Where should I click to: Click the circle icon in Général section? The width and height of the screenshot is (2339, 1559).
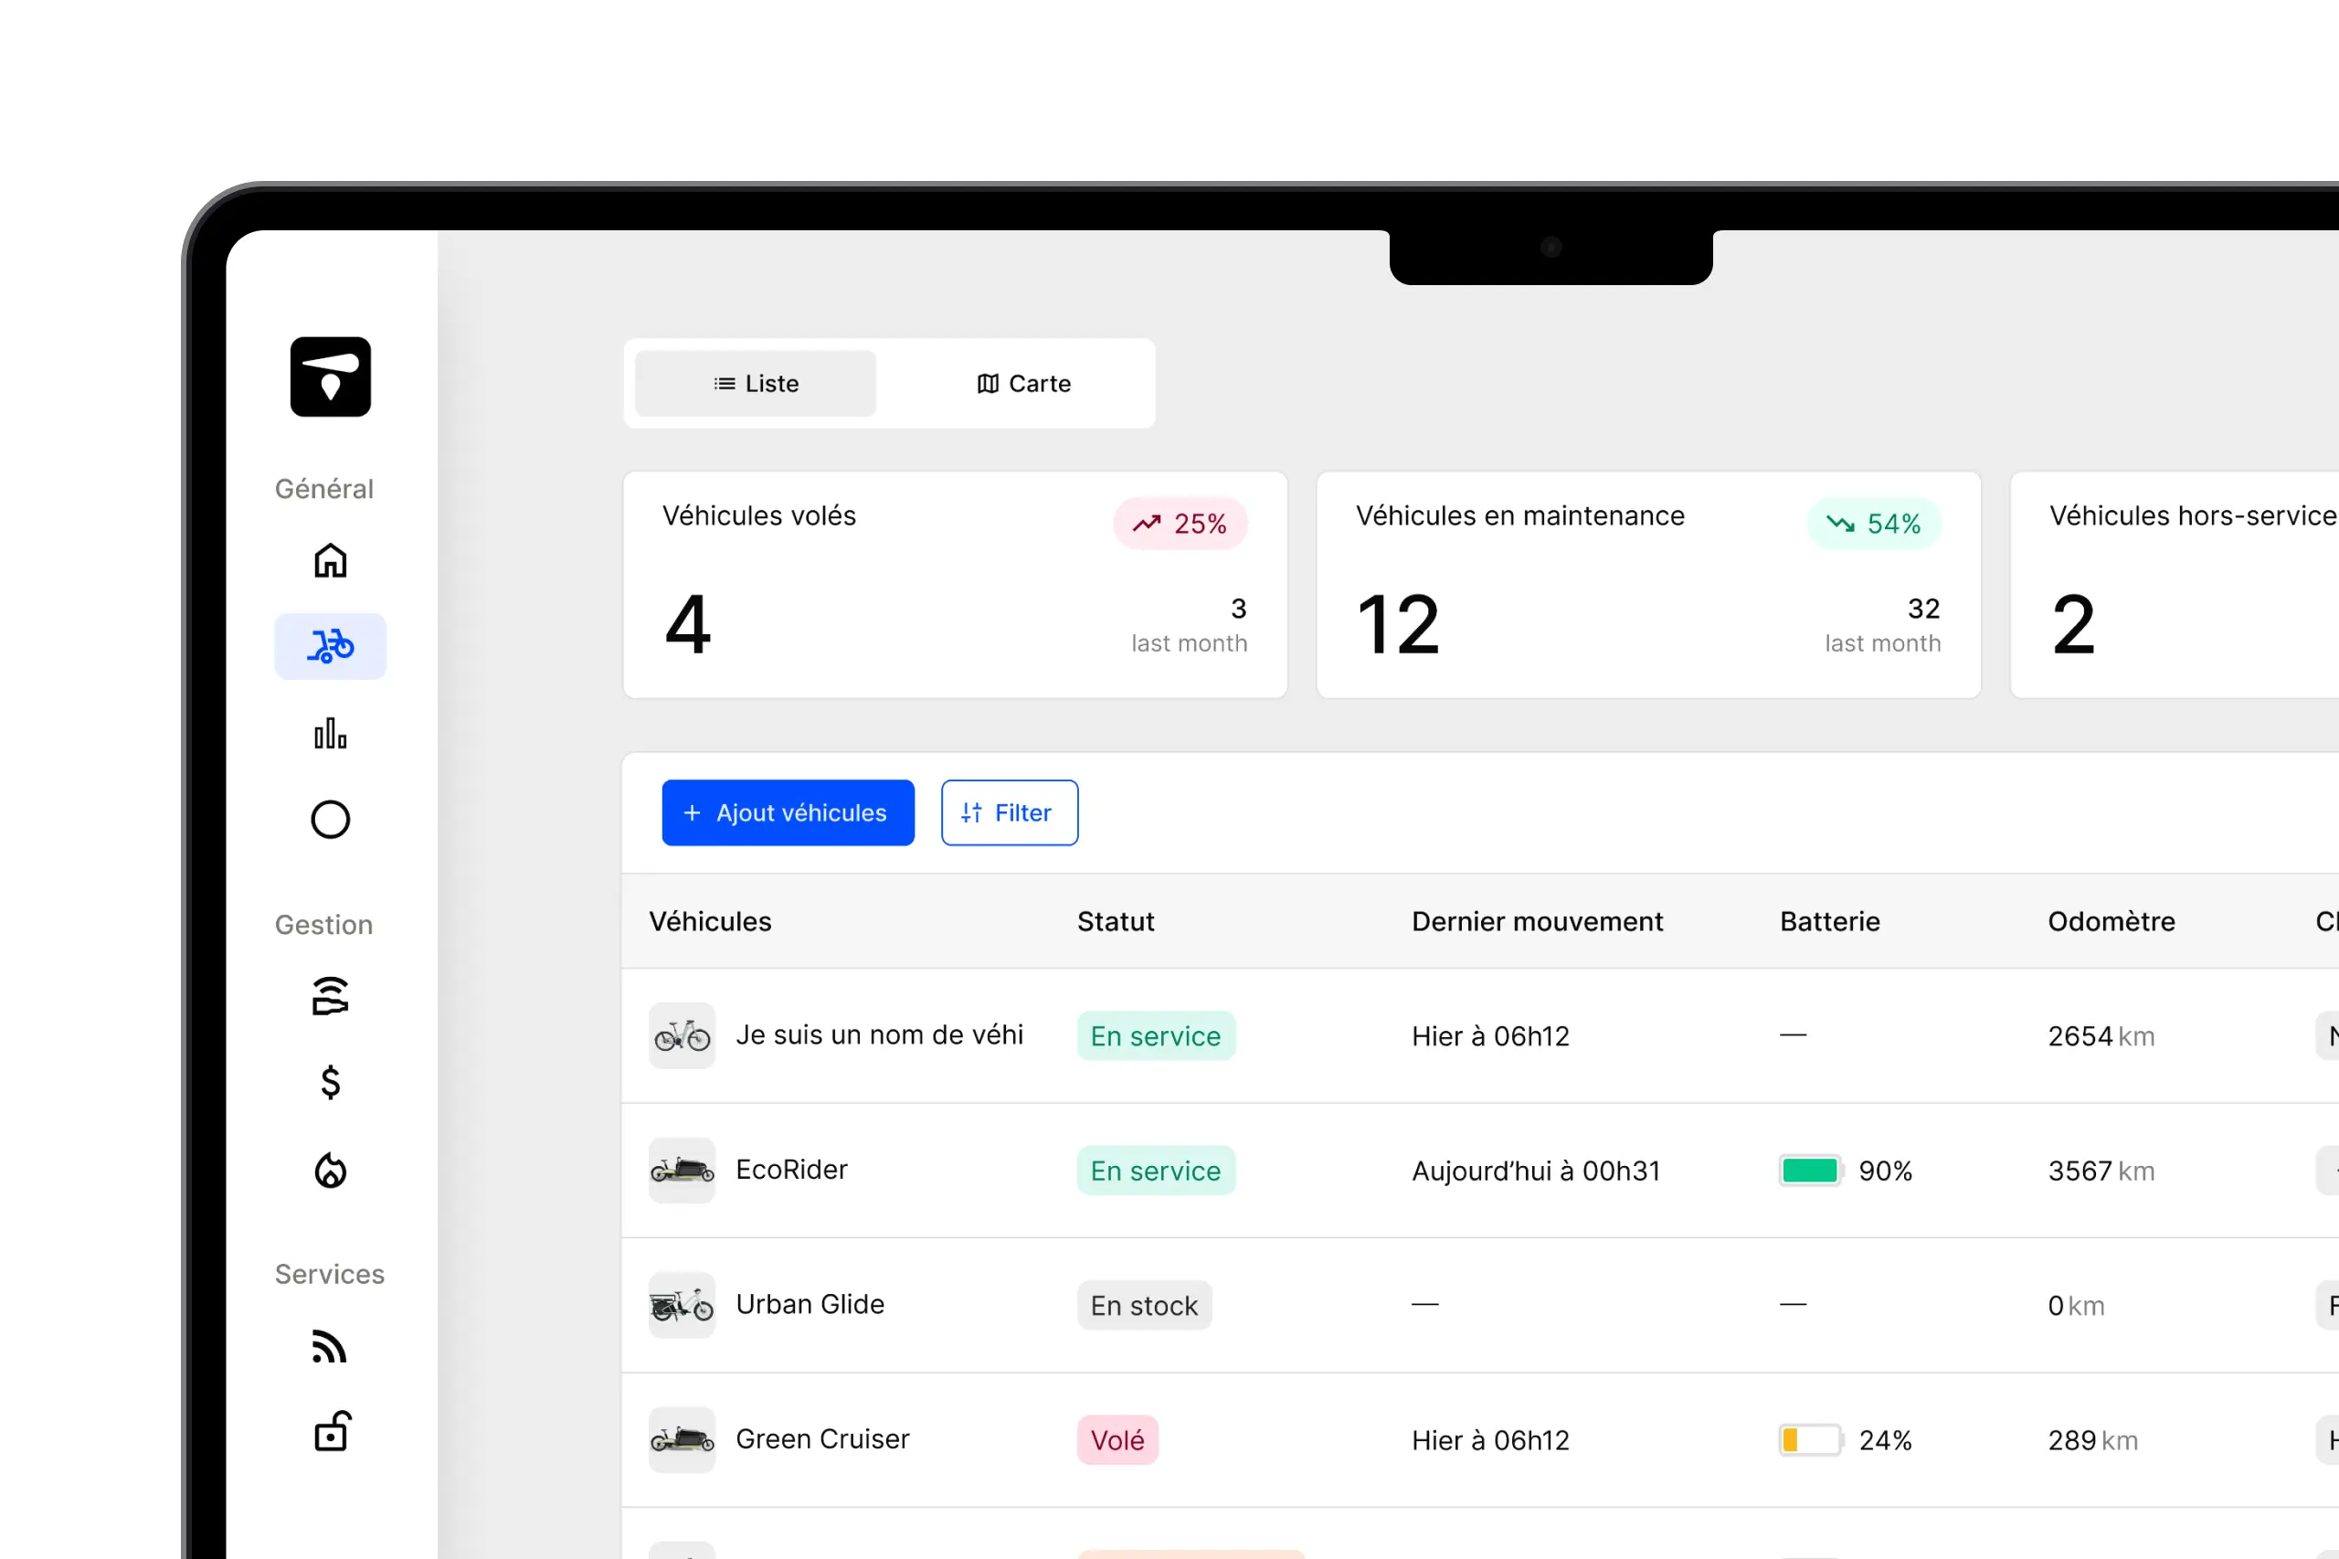coord(330,820)
